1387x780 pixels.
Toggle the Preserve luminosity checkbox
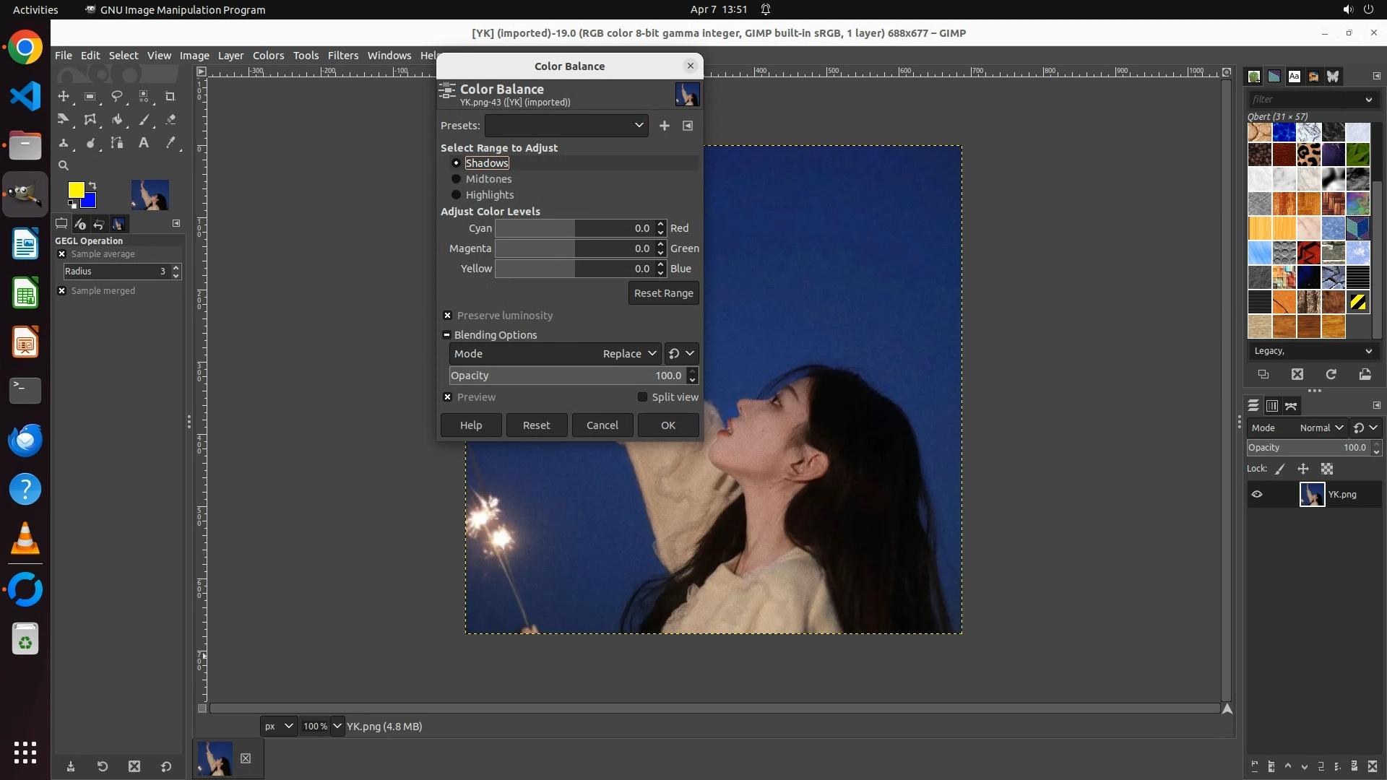448,316
